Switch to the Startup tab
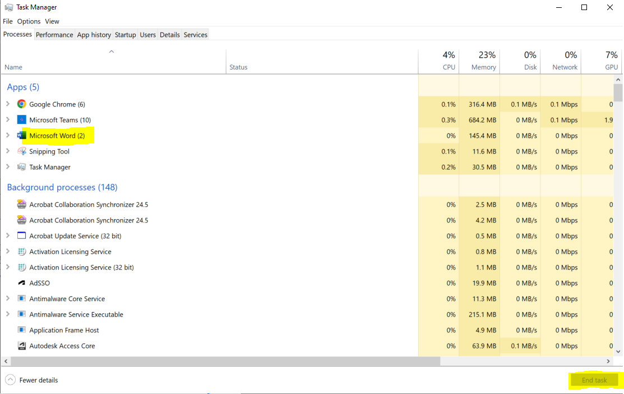 coord(125,34)
